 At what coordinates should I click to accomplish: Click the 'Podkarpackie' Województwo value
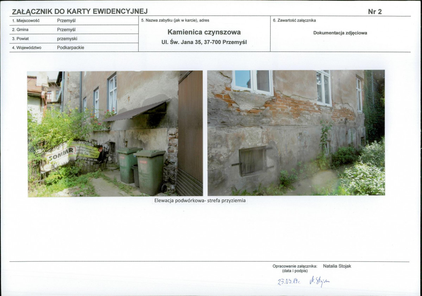click(70, 48)
